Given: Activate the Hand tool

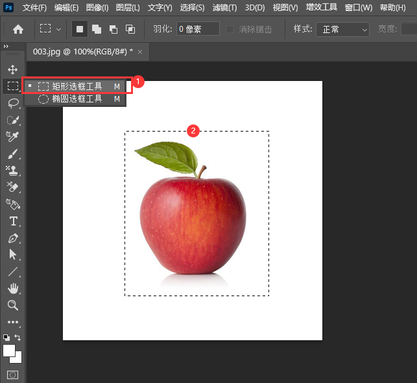Looking at the screenshot, I should [12, 288].
